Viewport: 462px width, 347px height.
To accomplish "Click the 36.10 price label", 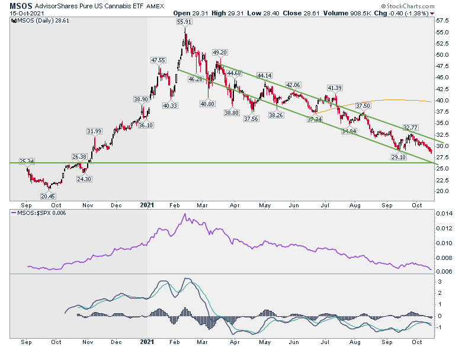I will [x=146, y=125].
